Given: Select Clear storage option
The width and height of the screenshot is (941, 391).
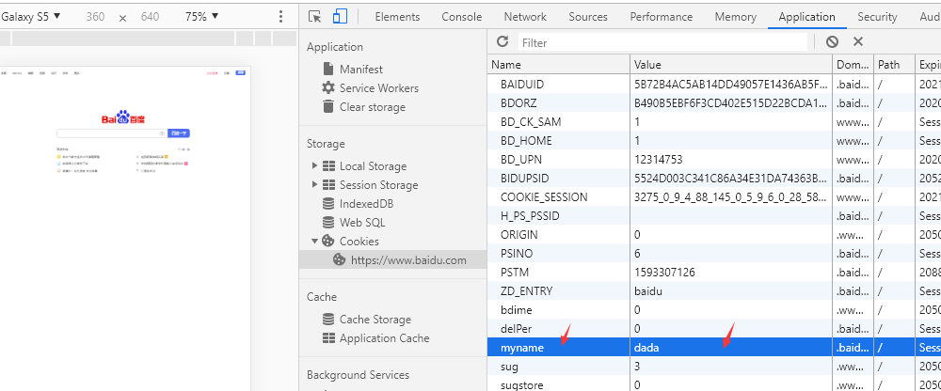Looking at the screenshot, I should 372,106.
